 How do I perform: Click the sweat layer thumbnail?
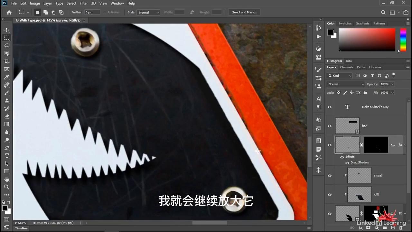(x=359, y=176)
